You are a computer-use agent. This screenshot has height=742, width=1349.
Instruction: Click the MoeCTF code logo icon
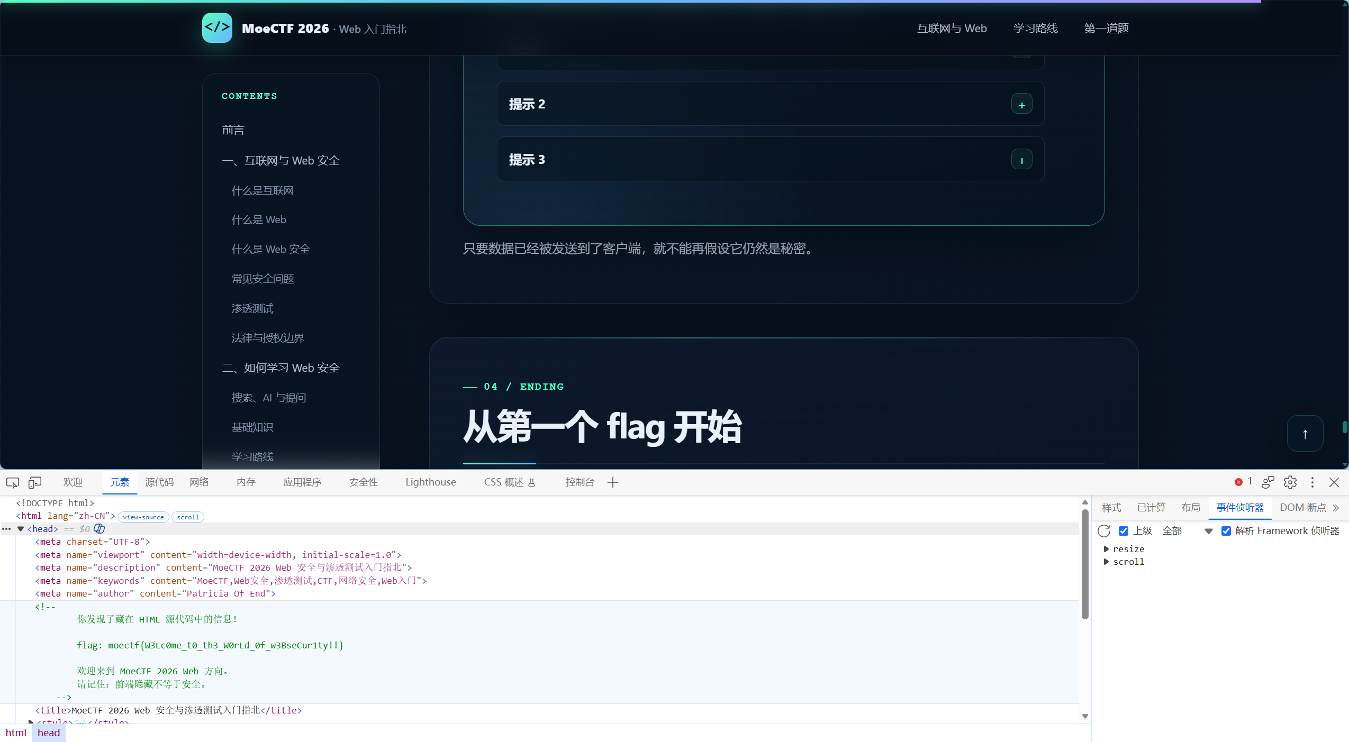click(x=217, y=28)
